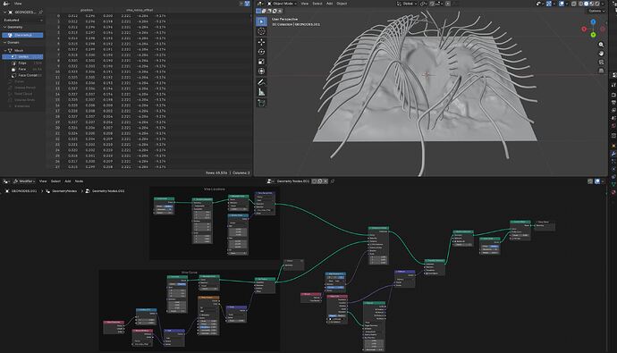The image size is (617, 353).
Task: Open the Evaluated dropdown in spreadsheet
Action: tap(23, 20)
